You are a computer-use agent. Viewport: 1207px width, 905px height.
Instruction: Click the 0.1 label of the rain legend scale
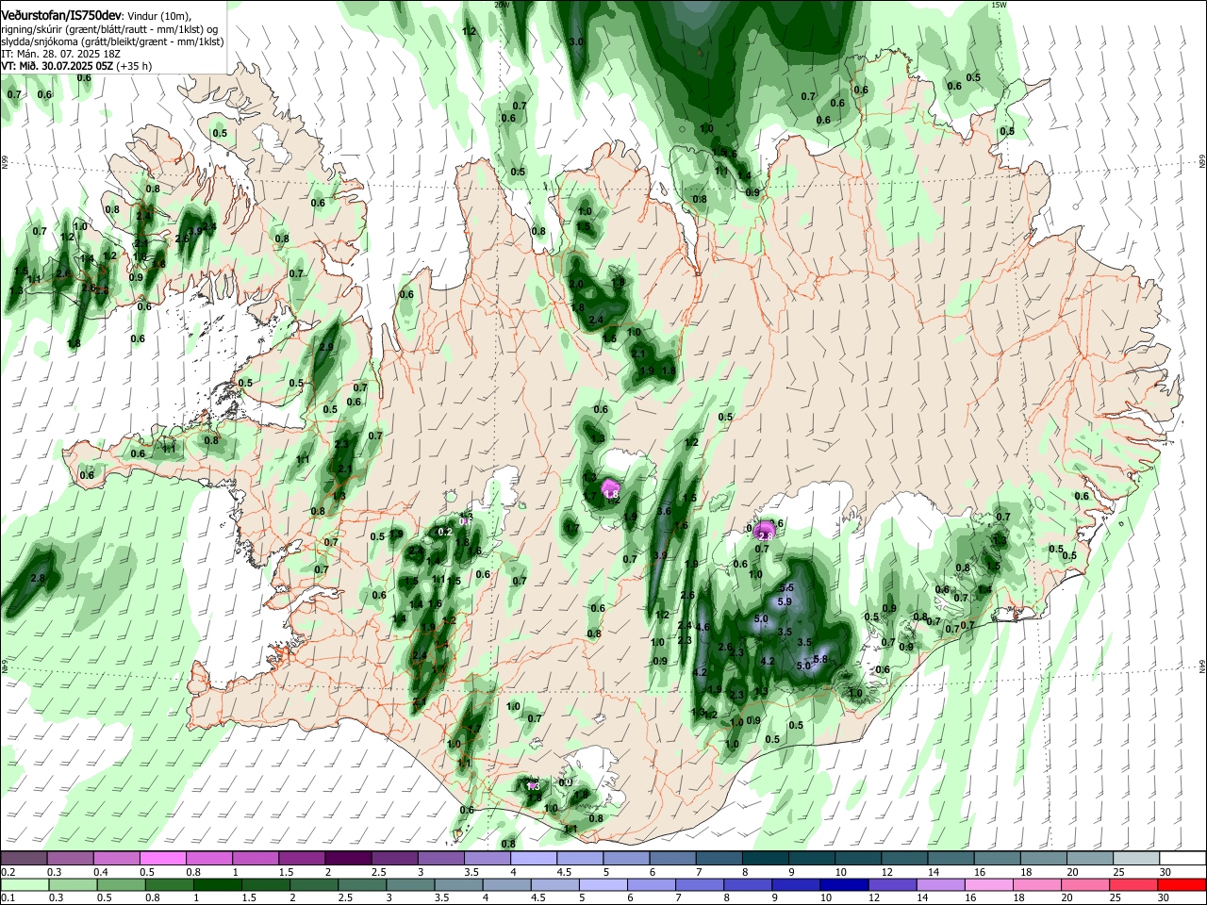(x=8, y=897)
